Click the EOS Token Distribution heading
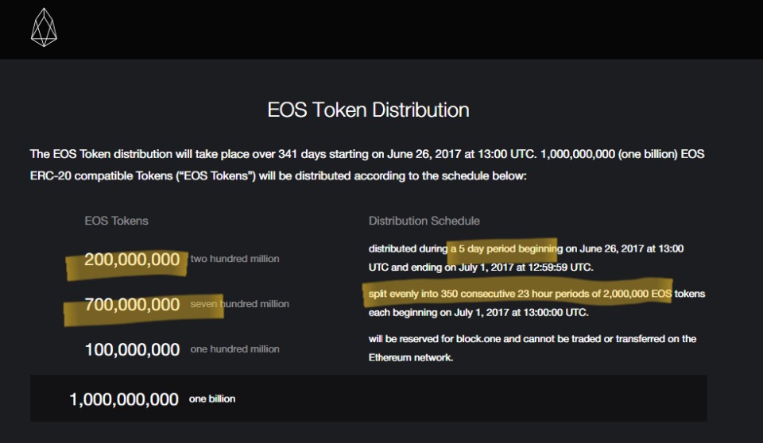Viewport: 763px width, 443px height. click(x=368, y=110)
